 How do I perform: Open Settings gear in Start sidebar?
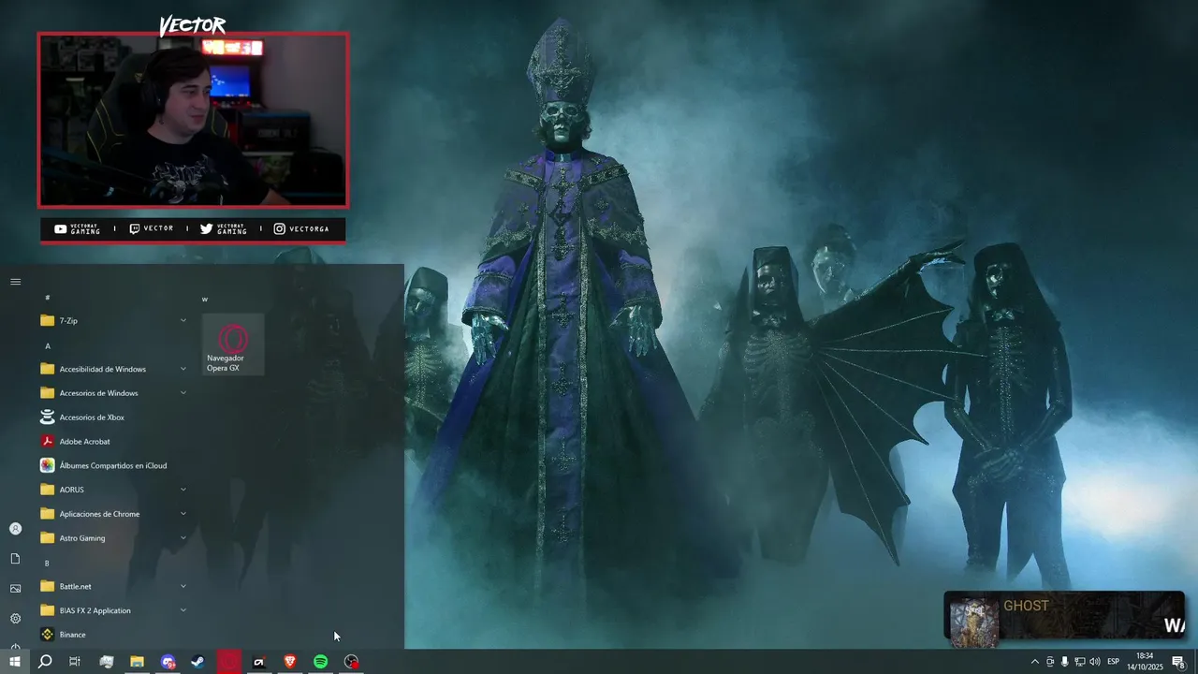point(15,619)
